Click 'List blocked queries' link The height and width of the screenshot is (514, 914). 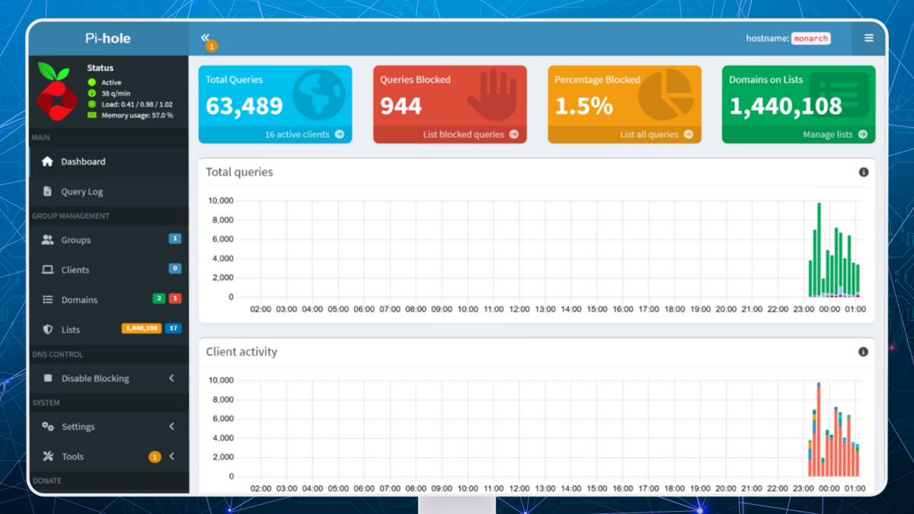pyautogui.click(x=470, y=134)
